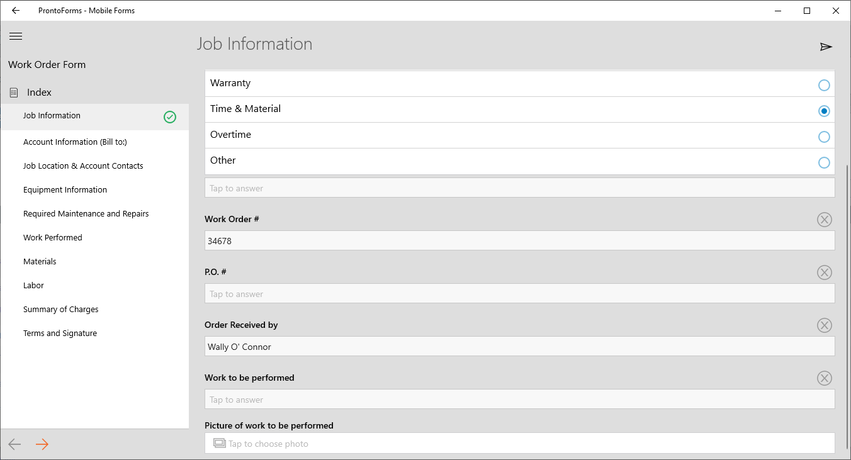Choose Other as the job type
Screen dimensions: 851x460
click(x=824, y=162)
